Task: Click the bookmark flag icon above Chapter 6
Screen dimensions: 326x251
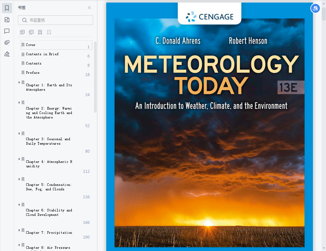Action: [x=23, y=205]
